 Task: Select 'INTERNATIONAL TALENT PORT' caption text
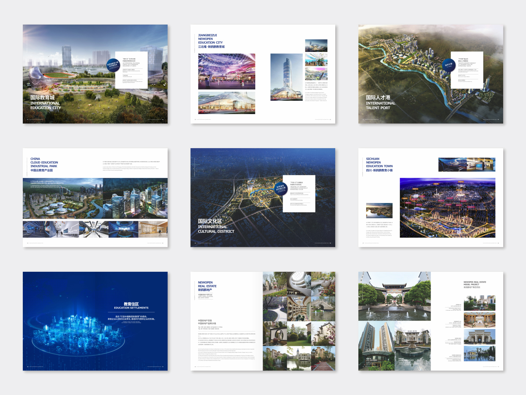[380, 105]
